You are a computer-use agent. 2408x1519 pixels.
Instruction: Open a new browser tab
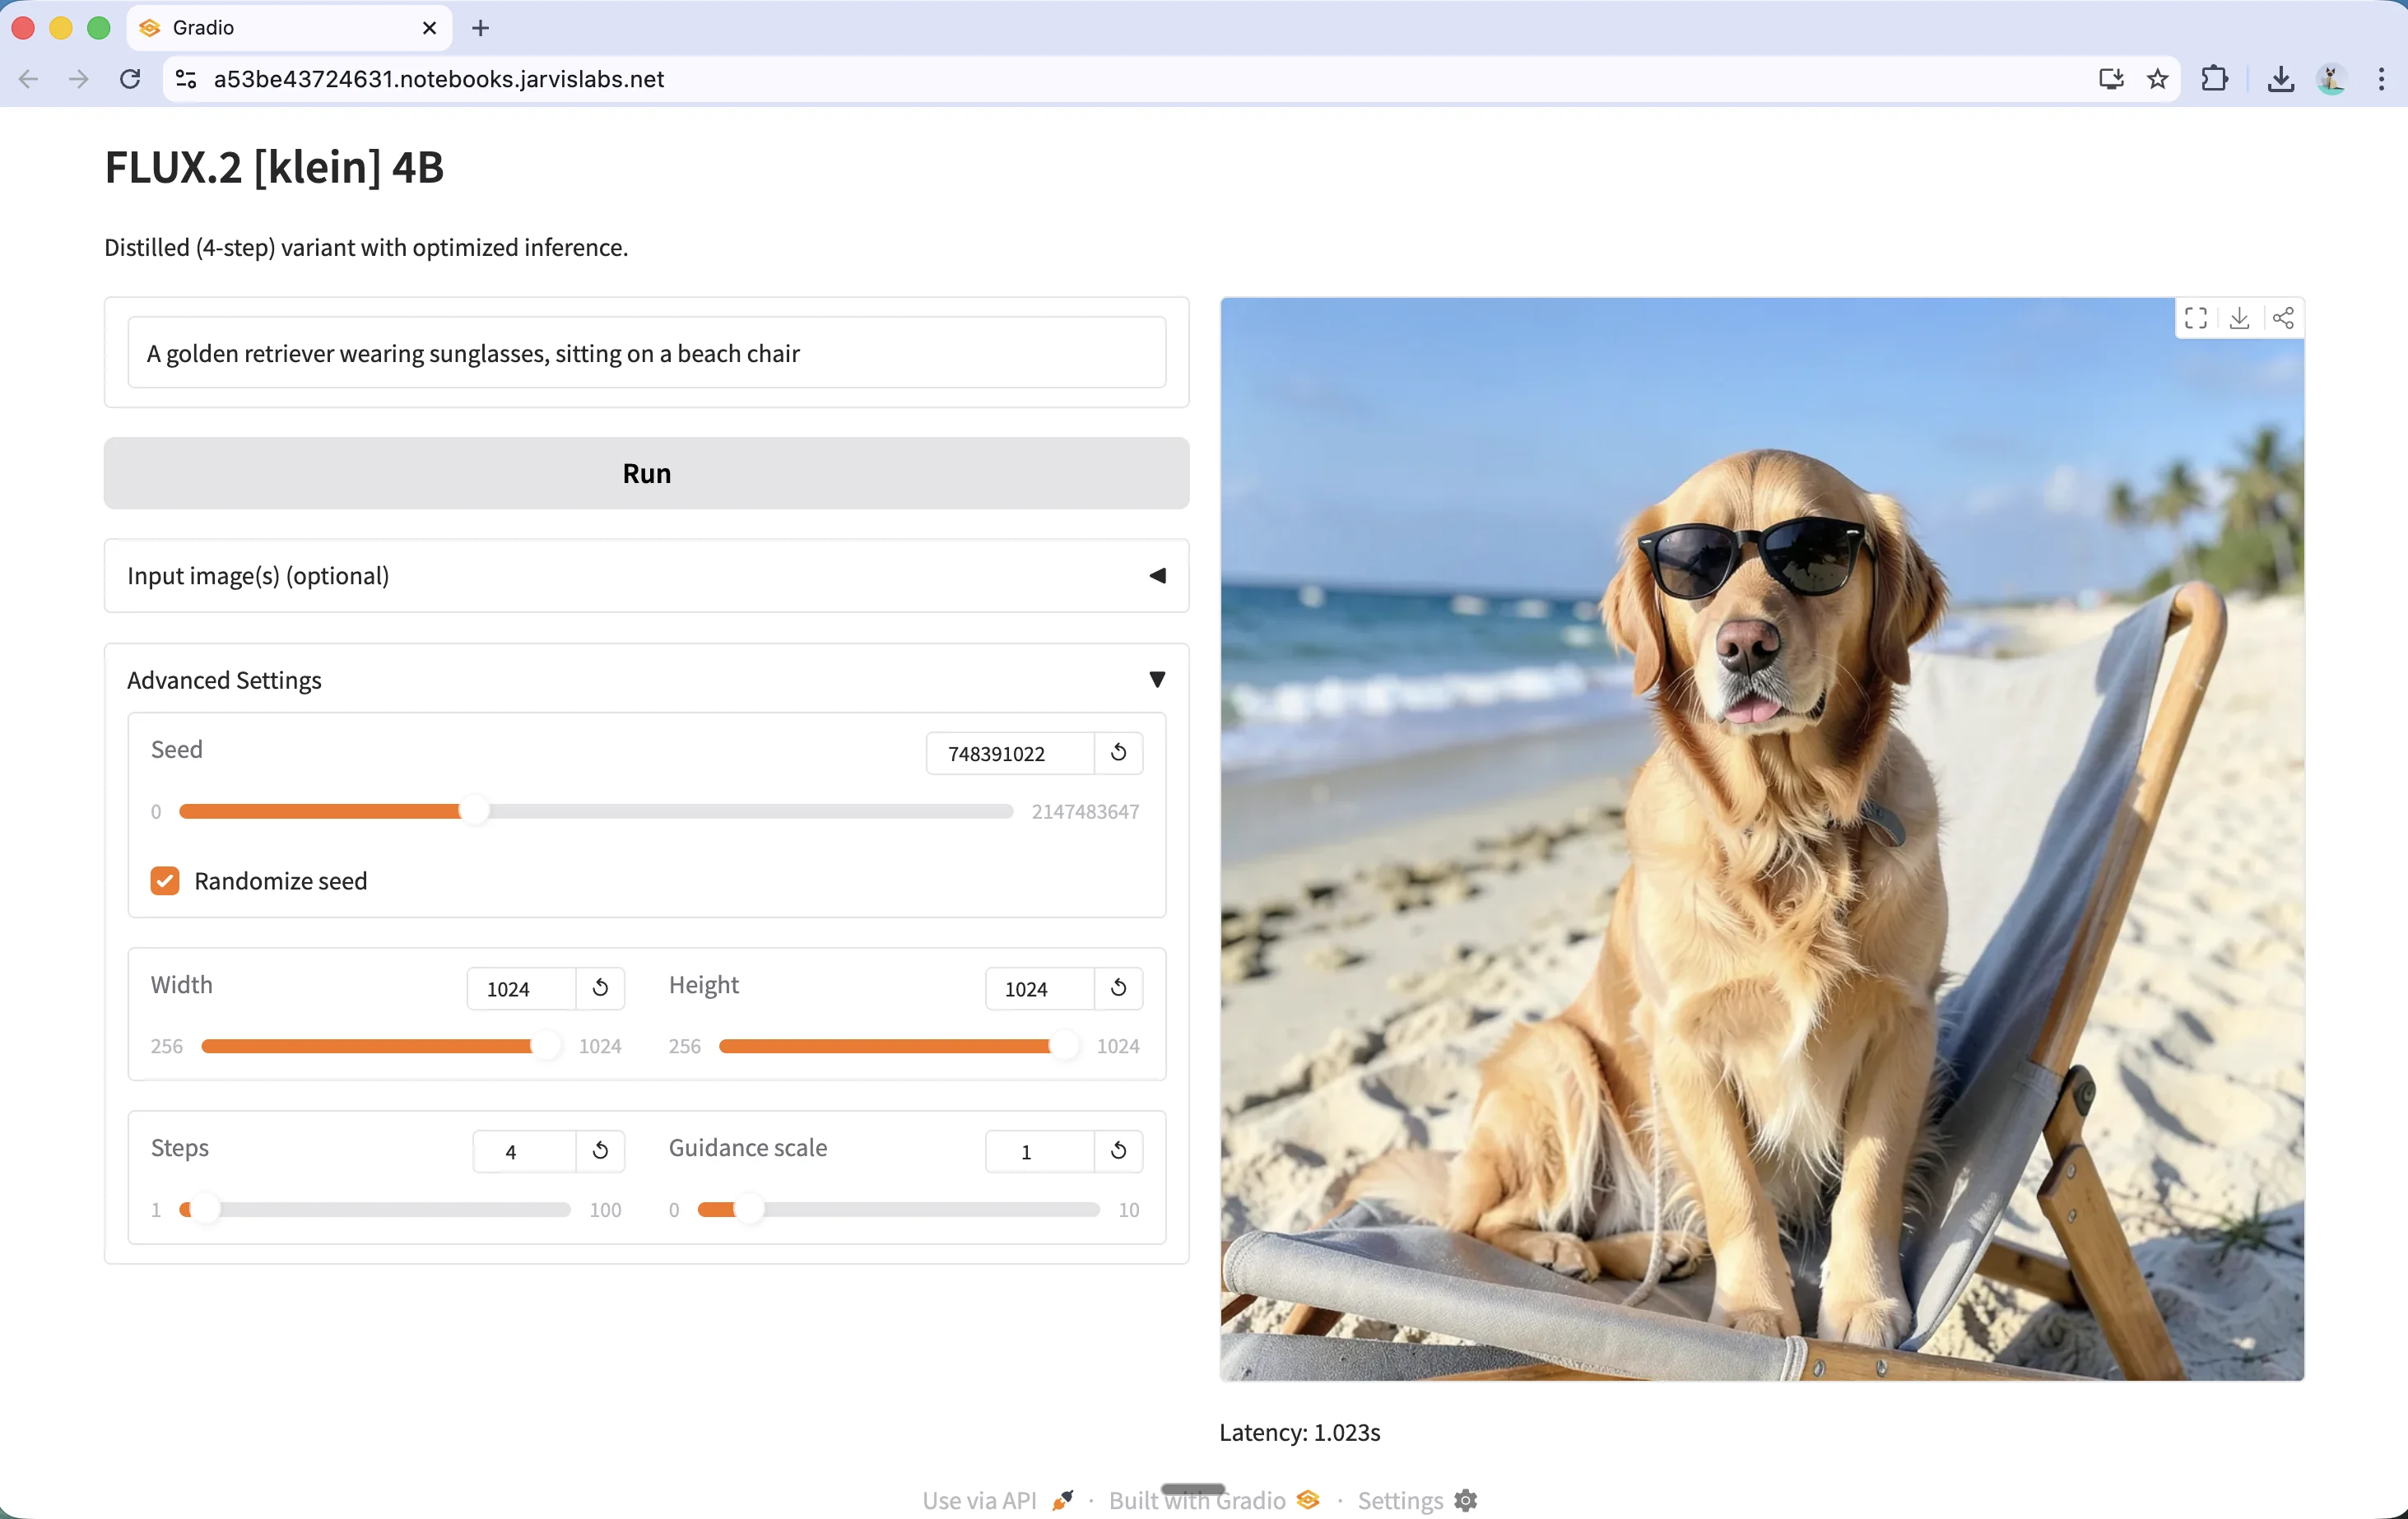pyautogui.click(x=480, y=28)
